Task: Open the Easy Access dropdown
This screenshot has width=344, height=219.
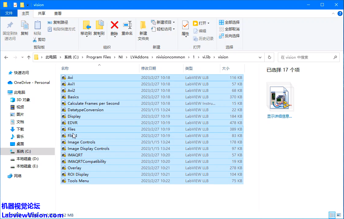Action: coord(163,29)
